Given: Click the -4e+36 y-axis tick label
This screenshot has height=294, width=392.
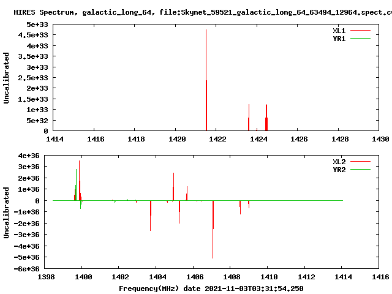Looking at the screenshot, I should coord(26,246).
